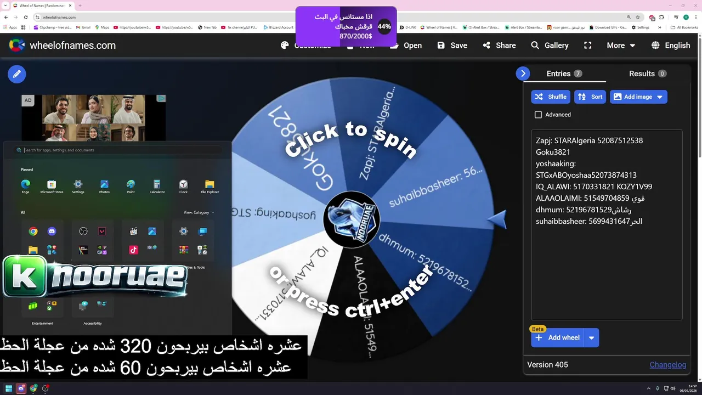This screenshot has width=702, height=395.
Task: Open the Gallery search
Action: [550, 46]
